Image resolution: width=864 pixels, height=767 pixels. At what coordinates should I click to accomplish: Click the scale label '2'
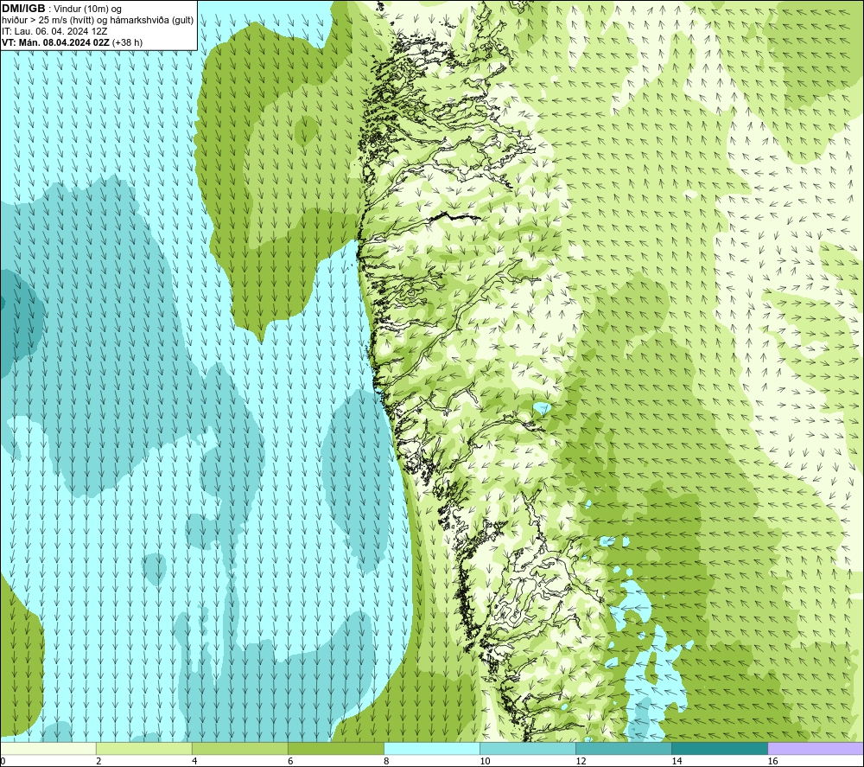[98, 762]
